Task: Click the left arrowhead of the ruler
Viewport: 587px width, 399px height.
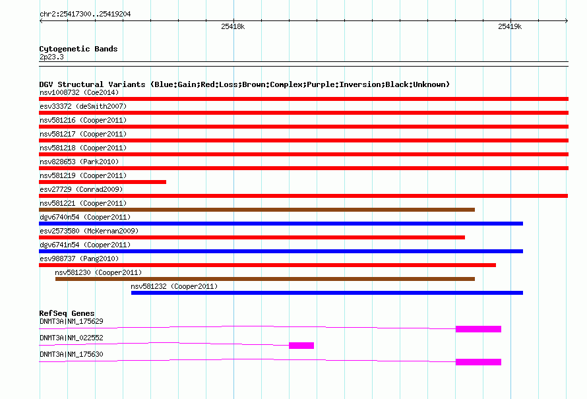Action: [41, 21]
